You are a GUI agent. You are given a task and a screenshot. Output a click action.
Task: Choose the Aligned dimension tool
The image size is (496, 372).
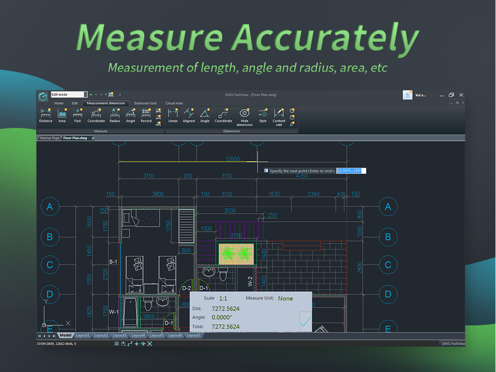[188, 115]
